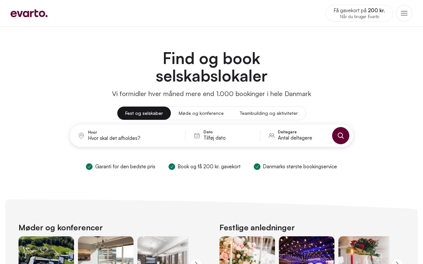The height and width of the screenshot is (264, 423).
Task: Open the aerial venue photo thumbnail
Action: [46, 250]
